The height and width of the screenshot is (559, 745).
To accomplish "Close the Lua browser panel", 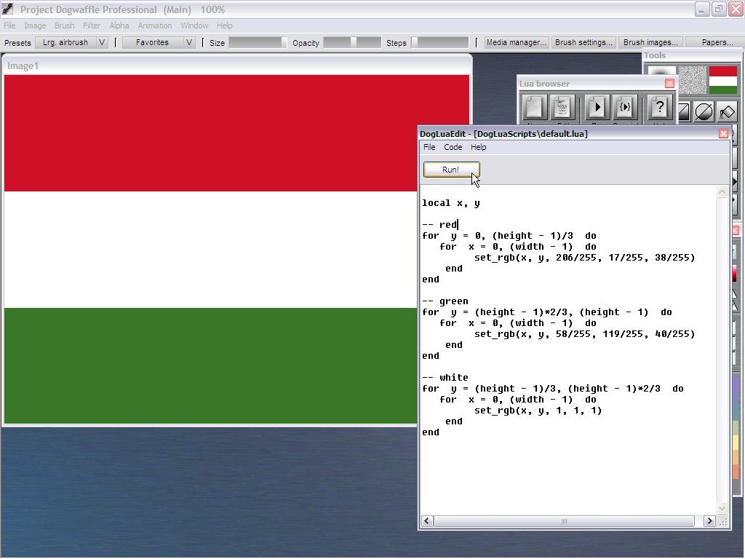I will 669,84.
